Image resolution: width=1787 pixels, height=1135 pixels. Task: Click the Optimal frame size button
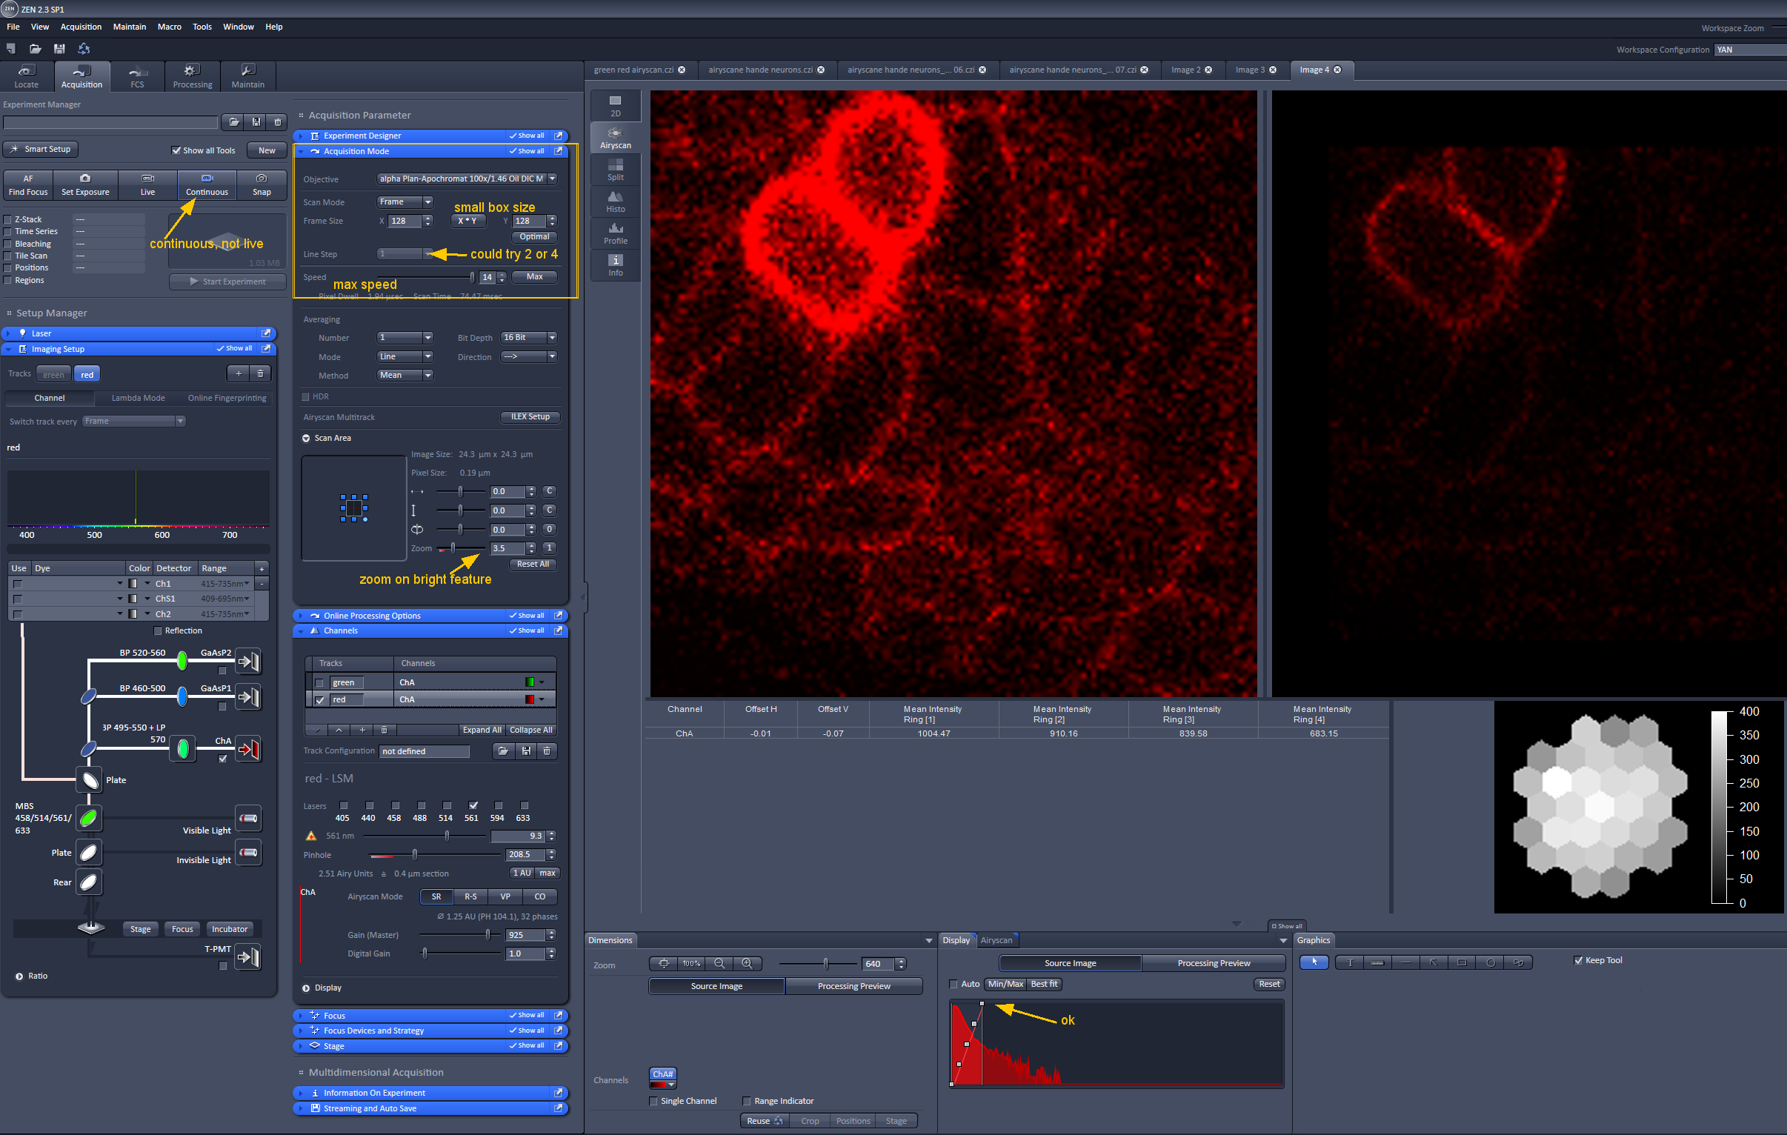tap(533, 237)
